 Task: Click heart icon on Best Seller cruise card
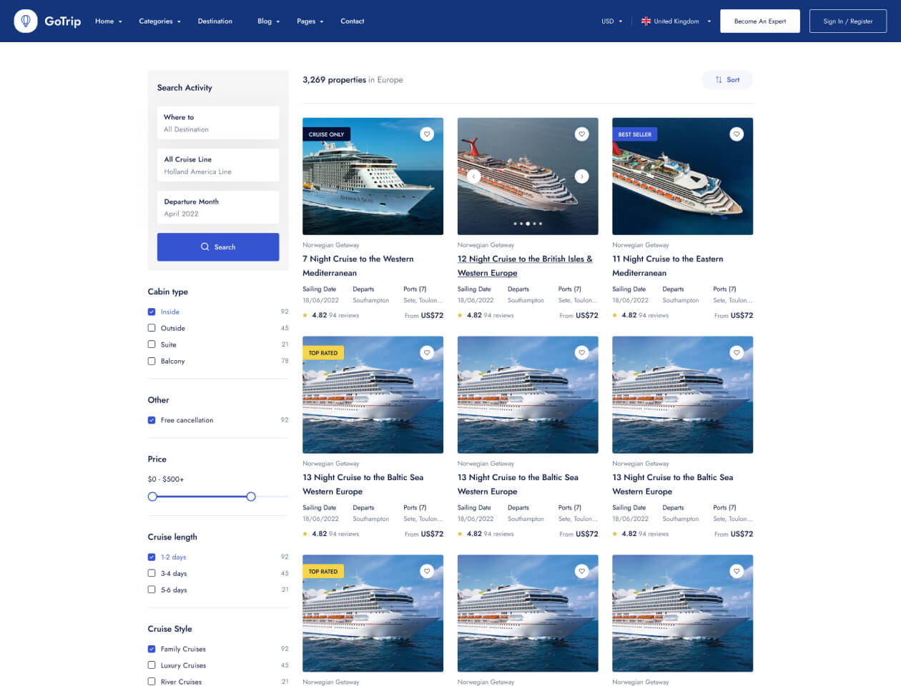[737, 134]
